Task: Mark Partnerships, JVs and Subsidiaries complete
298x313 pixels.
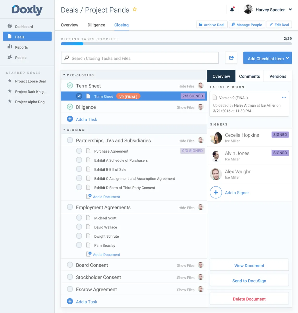Action: point(70,140)
